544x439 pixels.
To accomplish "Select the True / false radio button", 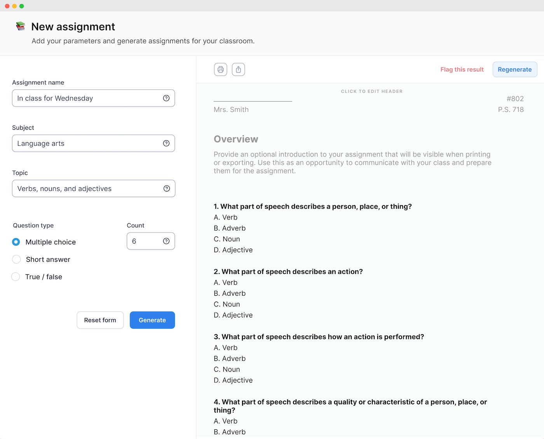I will (16, 277).
